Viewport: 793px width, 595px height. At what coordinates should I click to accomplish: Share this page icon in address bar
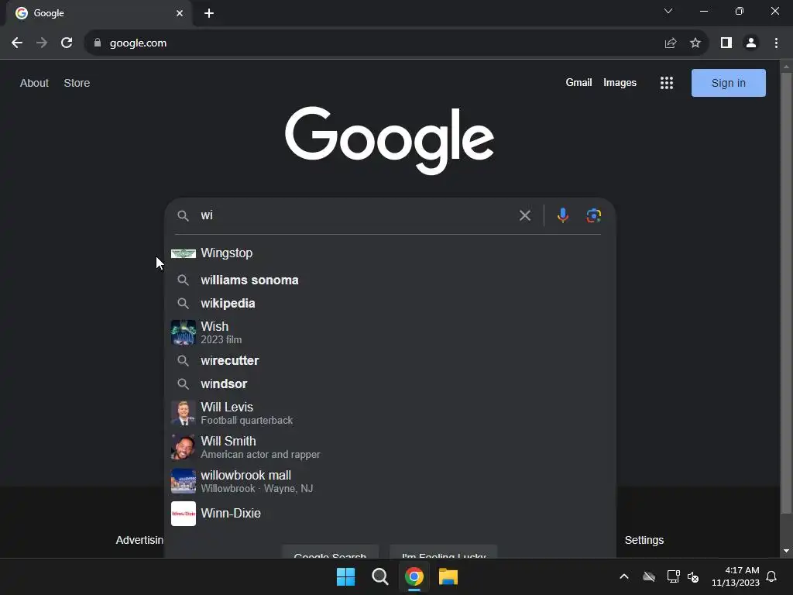[x=671, y=43]
